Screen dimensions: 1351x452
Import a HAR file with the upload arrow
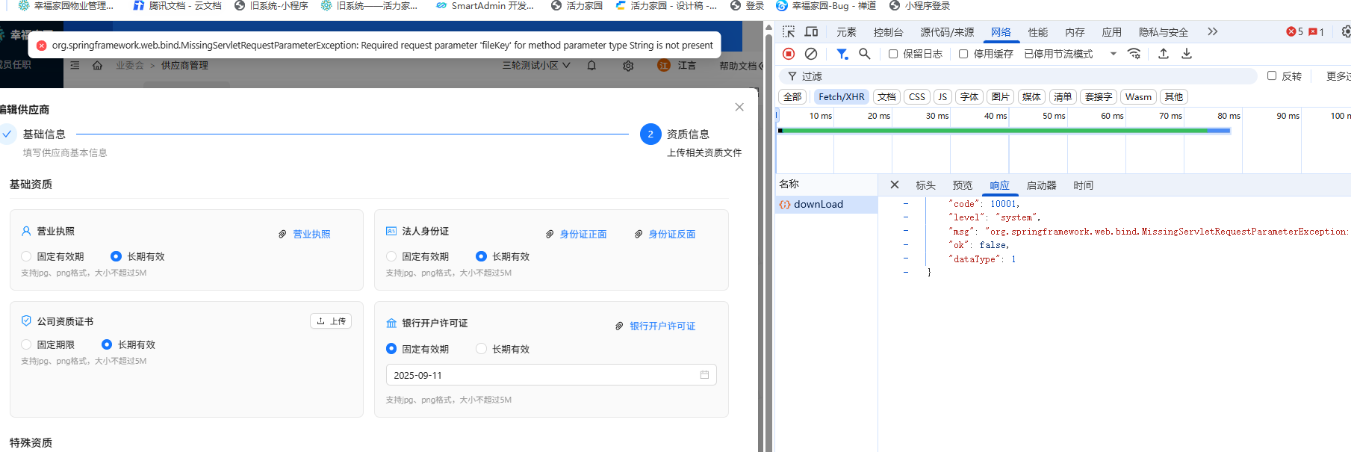[x=1164, y=54]
